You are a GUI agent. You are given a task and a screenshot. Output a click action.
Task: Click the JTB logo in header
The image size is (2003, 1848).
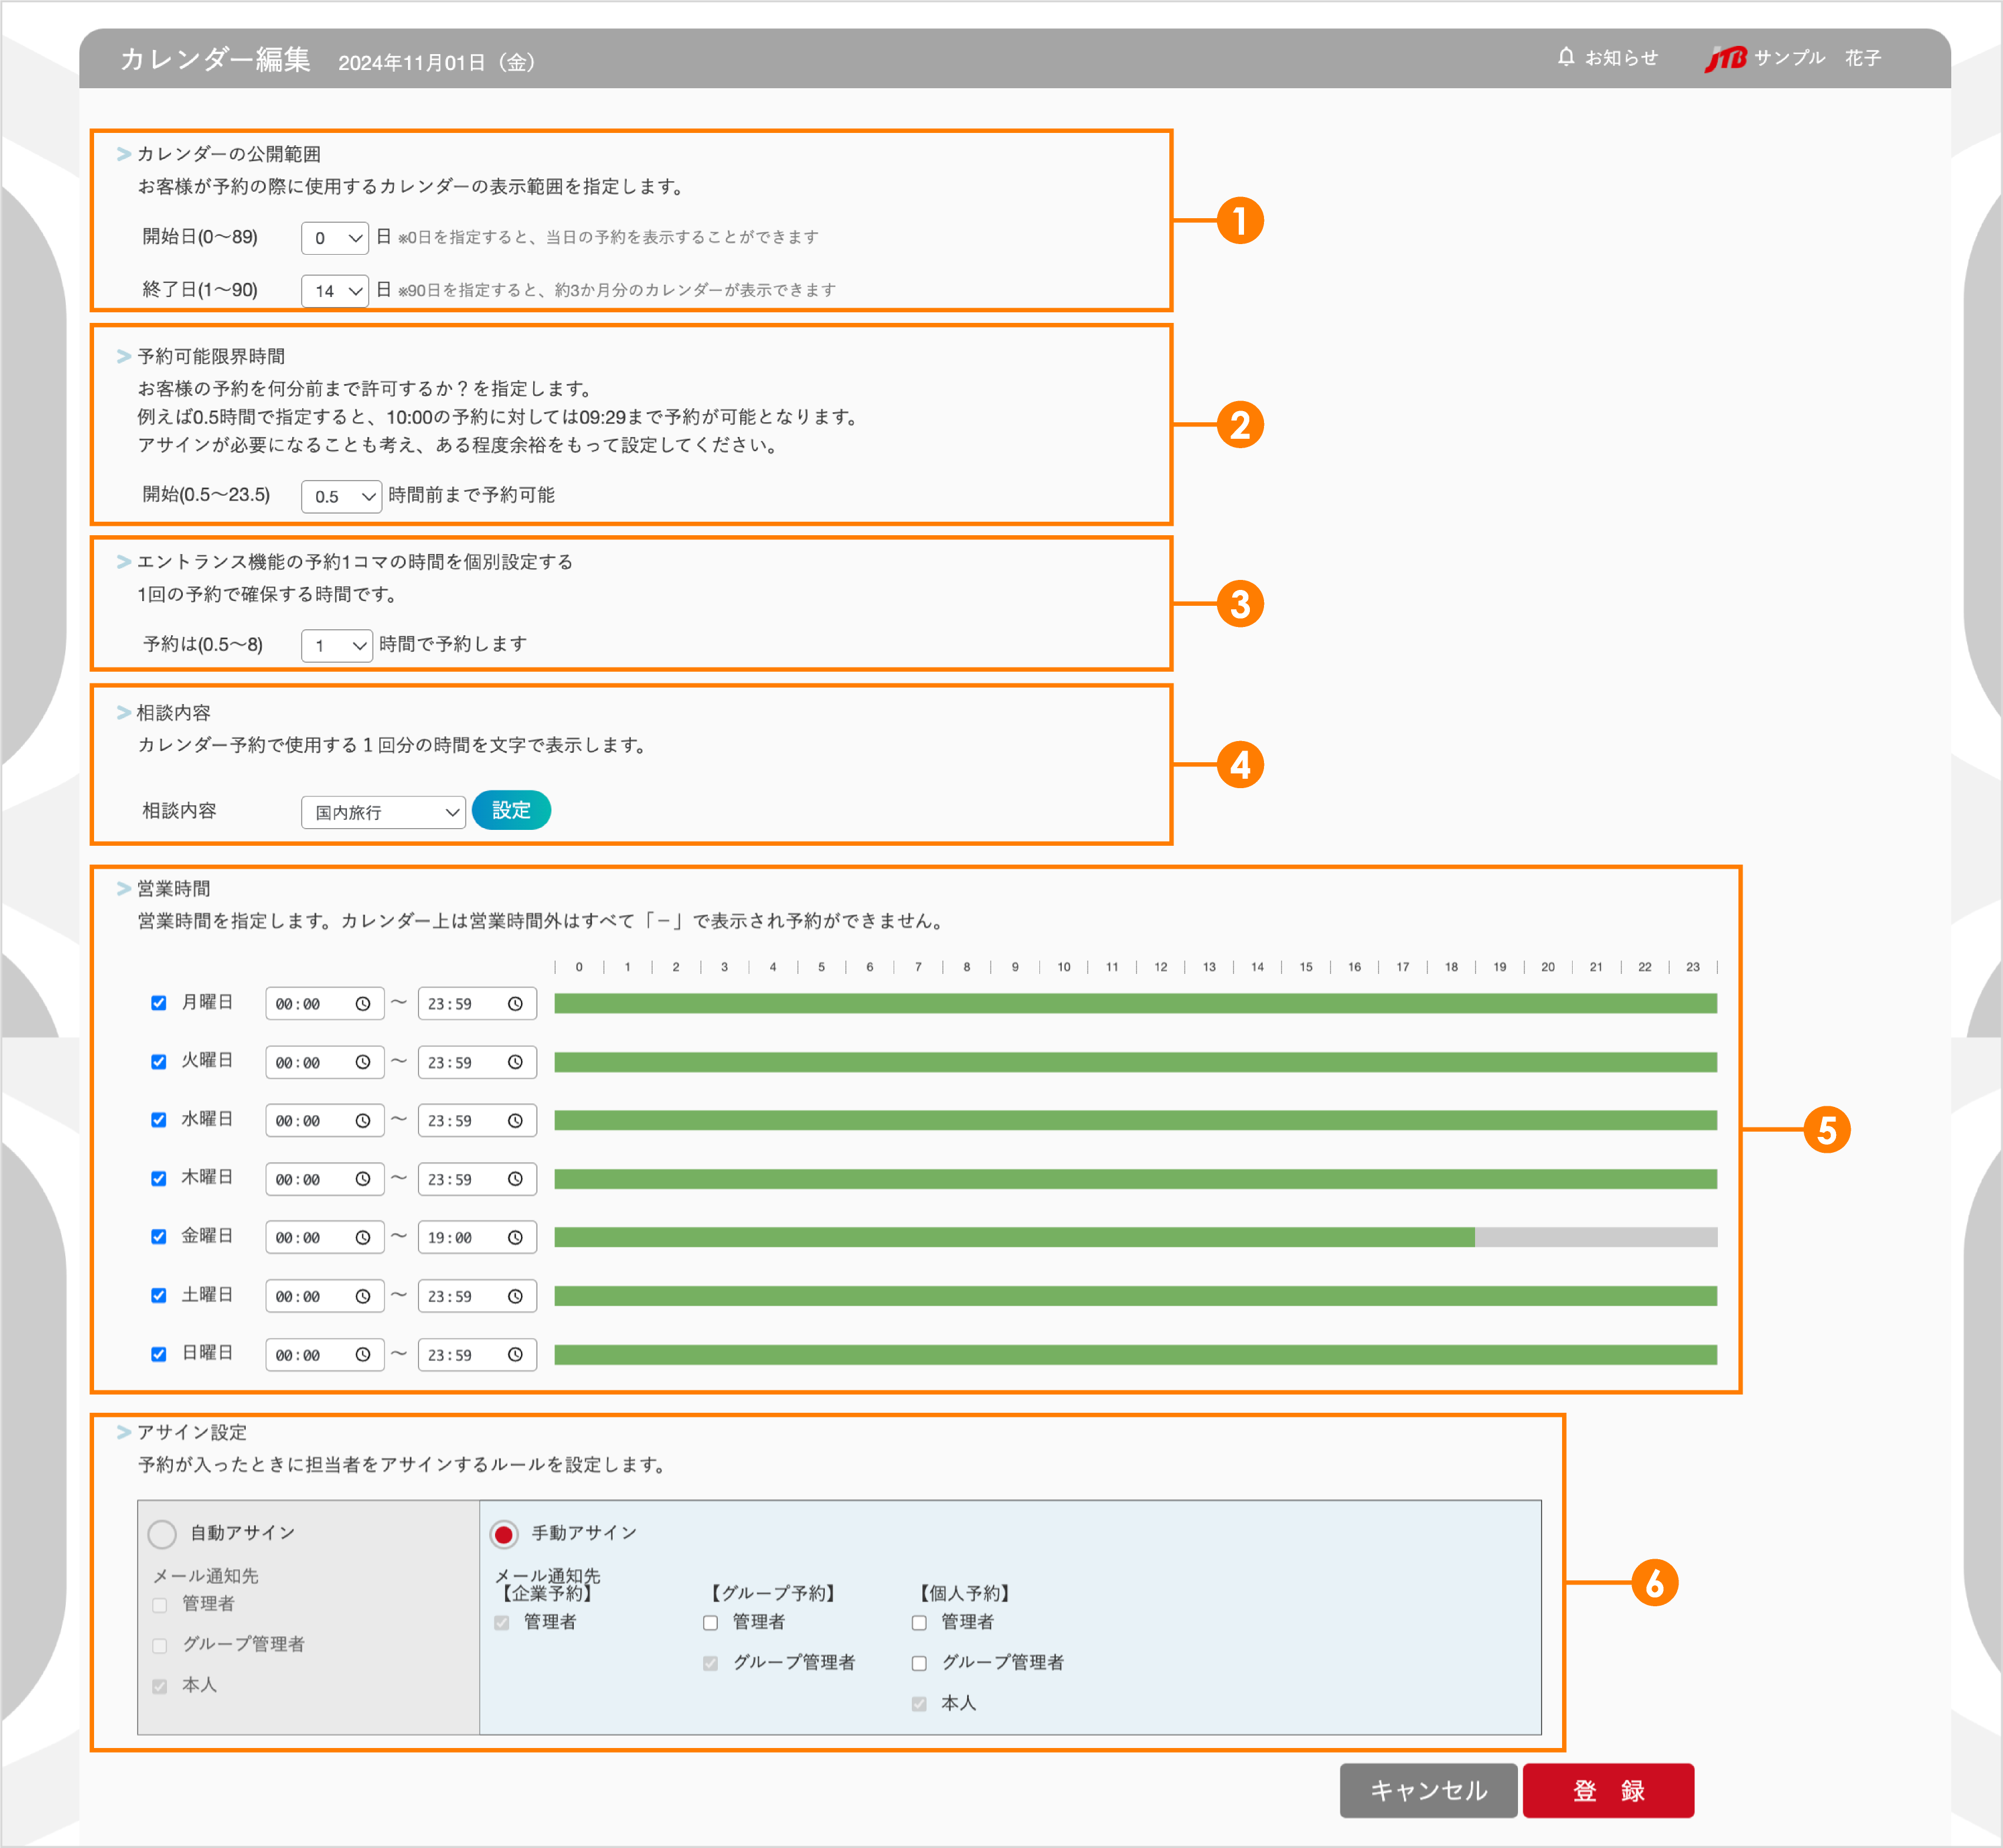[1725, 59]
